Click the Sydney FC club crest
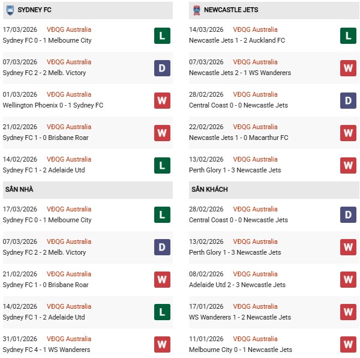 (10, 10)
